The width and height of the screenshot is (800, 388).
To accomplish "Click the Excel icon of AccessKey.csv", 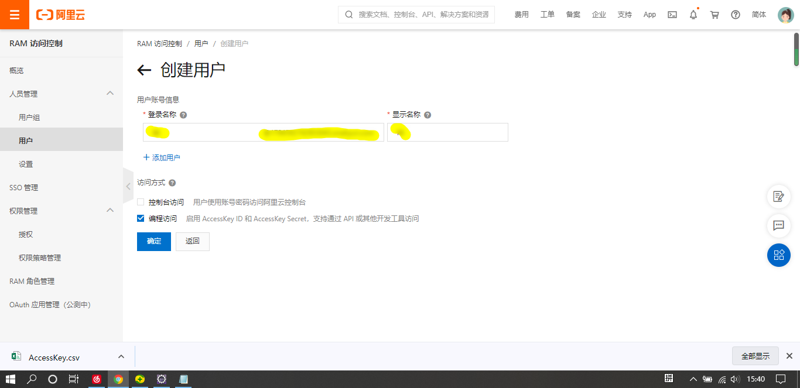I will pos(16,357).
